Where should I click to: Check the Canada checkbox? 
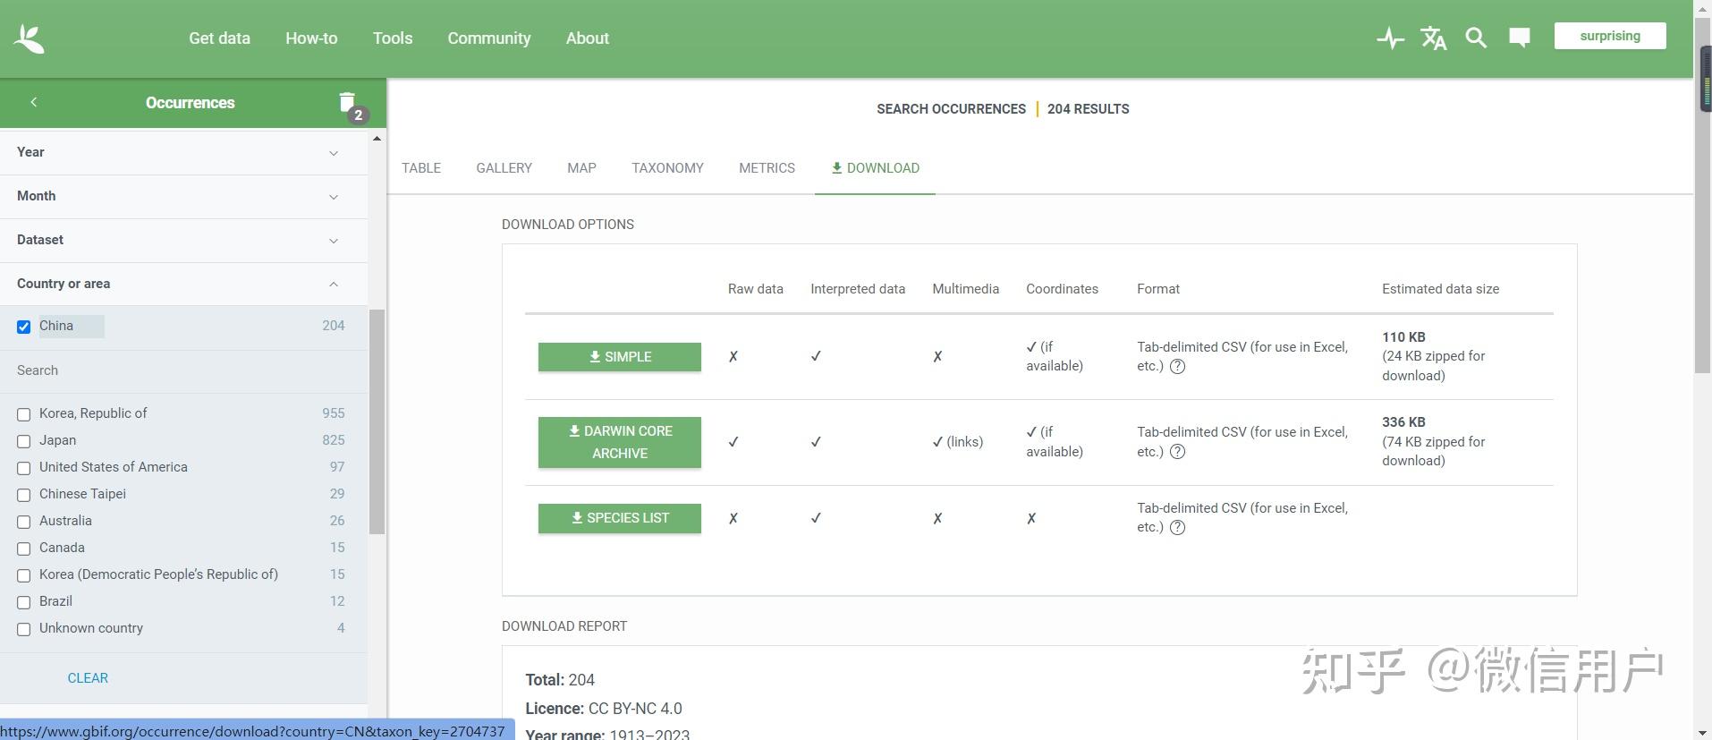click(24, 549)
